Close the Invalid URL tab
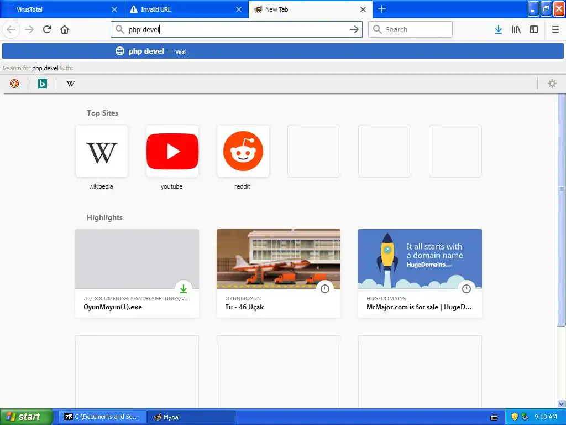 pos(239,9)
